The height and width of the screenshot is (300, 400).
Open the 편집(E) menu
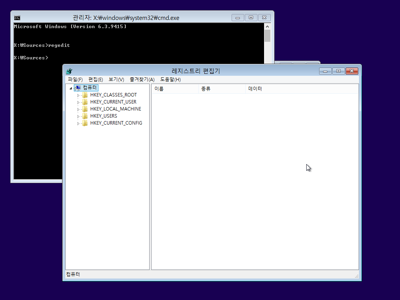[x=96, y=80]
